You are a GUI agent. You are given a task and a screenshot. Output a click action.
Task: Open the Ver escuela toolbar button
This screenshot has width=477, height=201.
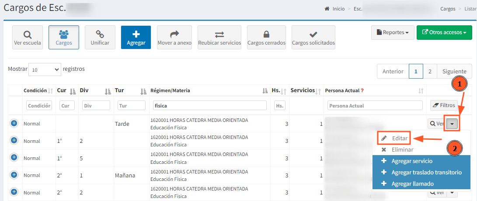tap(28, 38)
